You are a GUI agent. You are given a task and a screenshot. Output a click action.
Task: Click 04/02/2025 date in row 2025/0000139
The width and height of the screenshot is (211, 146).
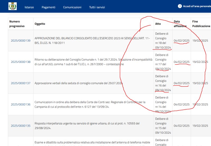pos(181,41)
